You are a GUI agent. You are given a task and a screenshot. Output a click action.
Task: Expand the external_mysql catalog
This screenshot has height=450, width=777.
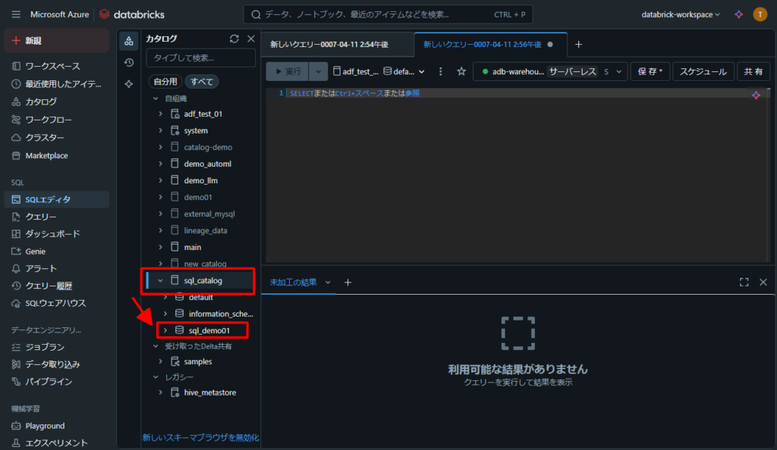click(x=160, y=214)
